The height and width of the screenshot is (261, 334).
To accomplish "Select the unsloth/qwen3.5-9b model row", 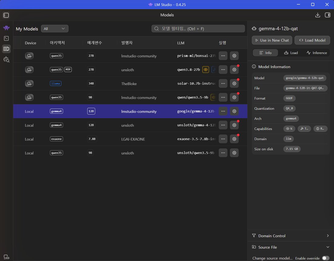I will pos(130,153).
